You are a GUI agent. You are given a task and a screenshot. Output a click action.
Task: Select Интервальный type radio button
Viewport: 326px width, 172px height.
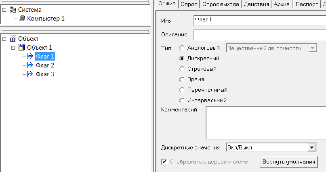click(x=182, y=100)
